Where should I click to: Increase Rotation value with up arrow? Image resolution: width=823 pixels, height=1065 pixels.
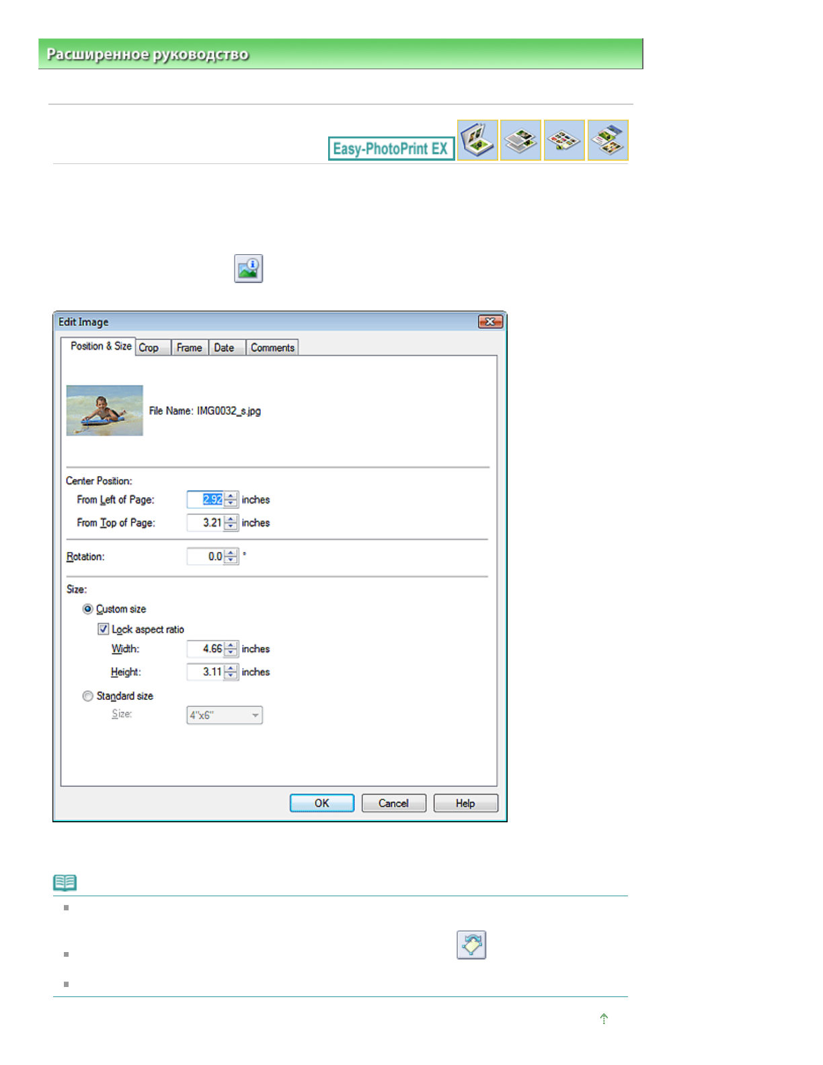(x=231, y=553)
